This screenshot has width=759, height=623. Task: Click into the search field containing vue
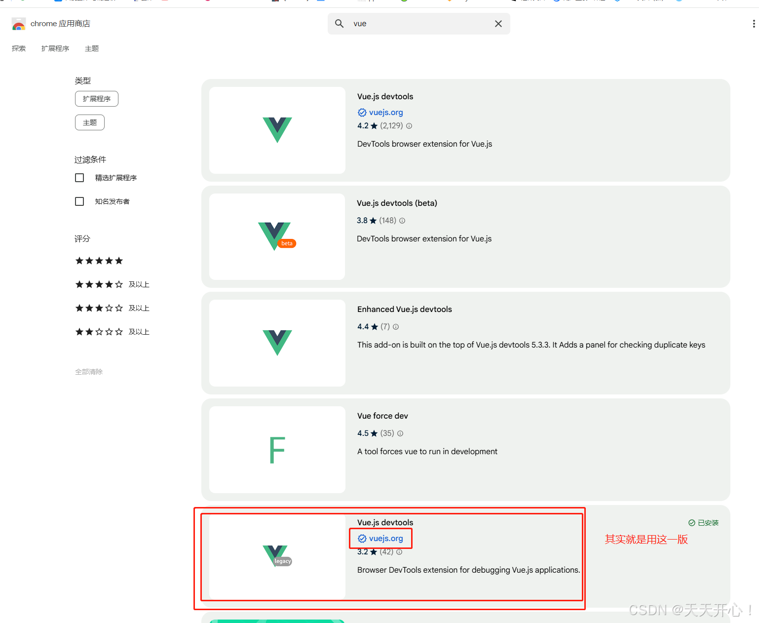point(419,24)
